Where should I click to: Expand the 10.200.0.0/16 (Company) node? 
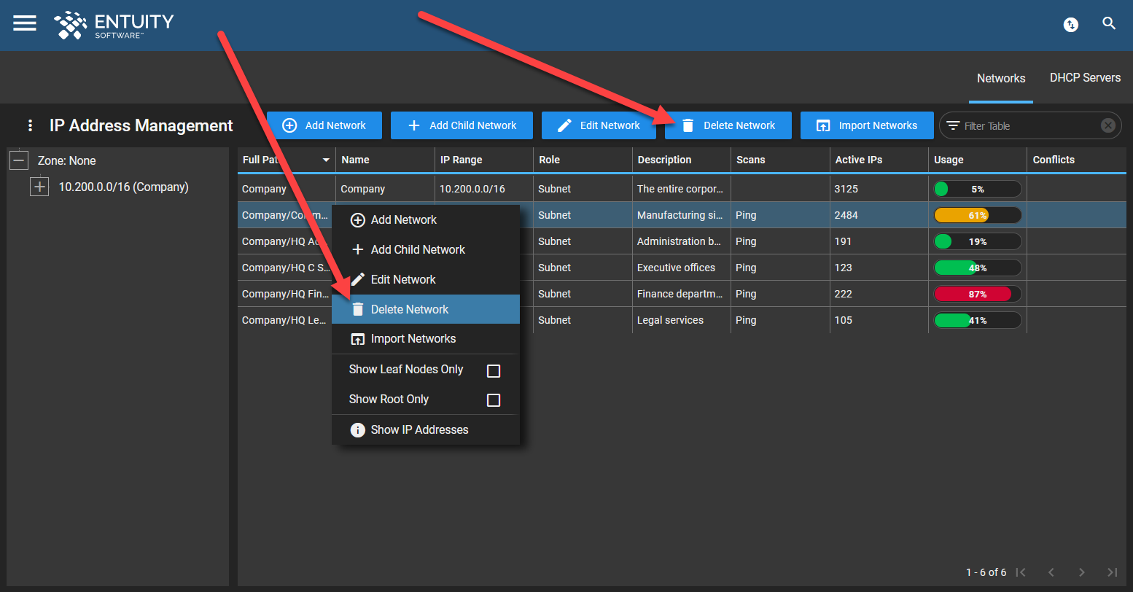[x=39, y=187]
